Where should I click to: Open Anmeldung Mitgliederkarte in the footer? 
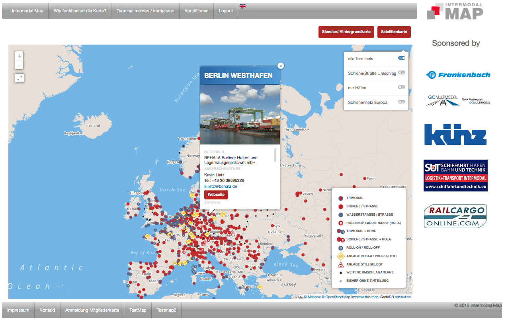point(92,310)
